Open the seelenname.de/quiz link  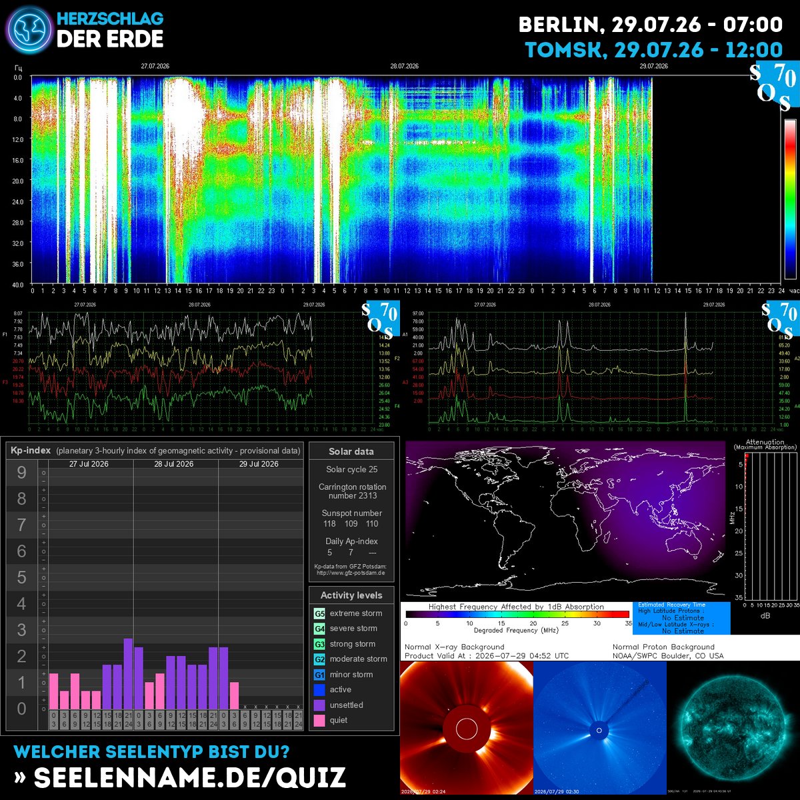pyautogui.click(x=180, y=777)
